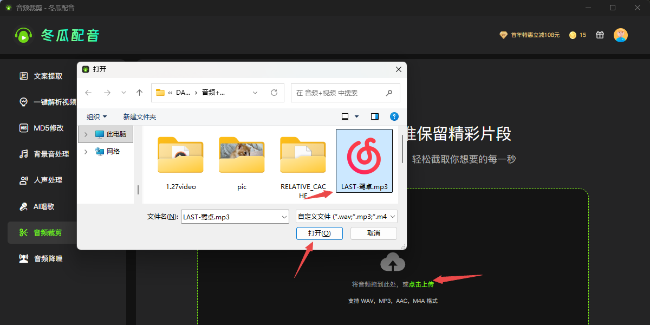Select the LAST-鹭卓.mp3 file thumbnail

pos(365,156)
